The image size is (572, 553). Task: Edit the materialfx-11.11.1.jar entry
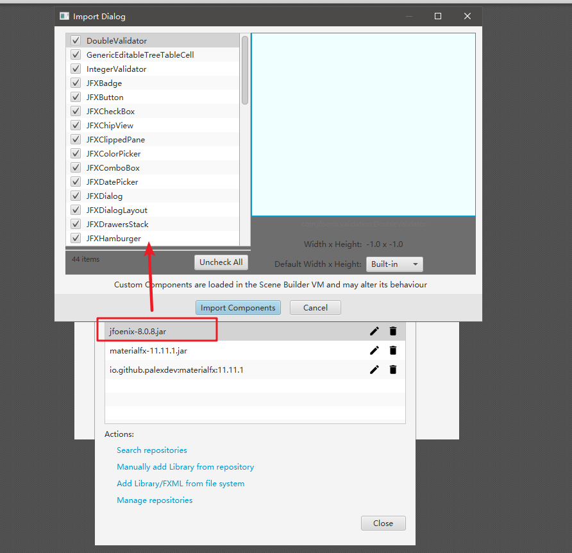(374, 350)
